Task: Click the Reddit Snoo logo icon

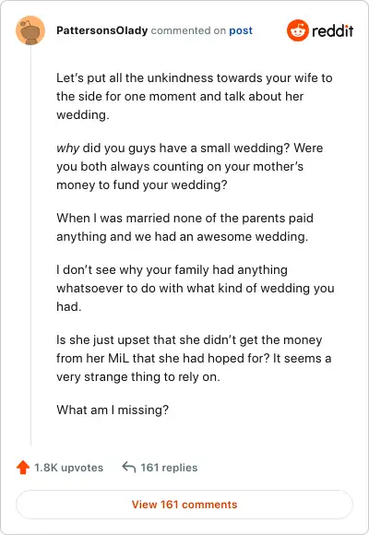Action: click(298, 30)
